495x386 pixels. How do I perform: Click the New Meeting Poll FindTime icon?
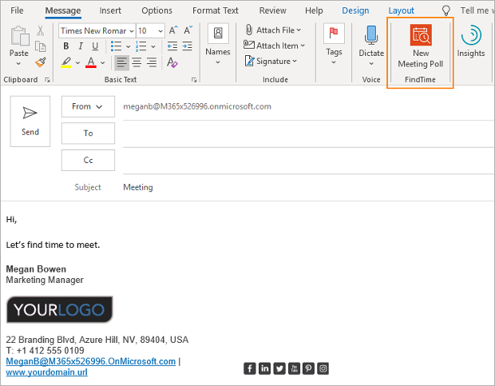point(421,34)
